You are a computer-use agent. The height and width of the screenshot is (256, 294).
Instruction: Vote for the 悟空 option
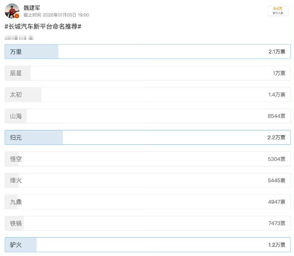tap(147, 159)
